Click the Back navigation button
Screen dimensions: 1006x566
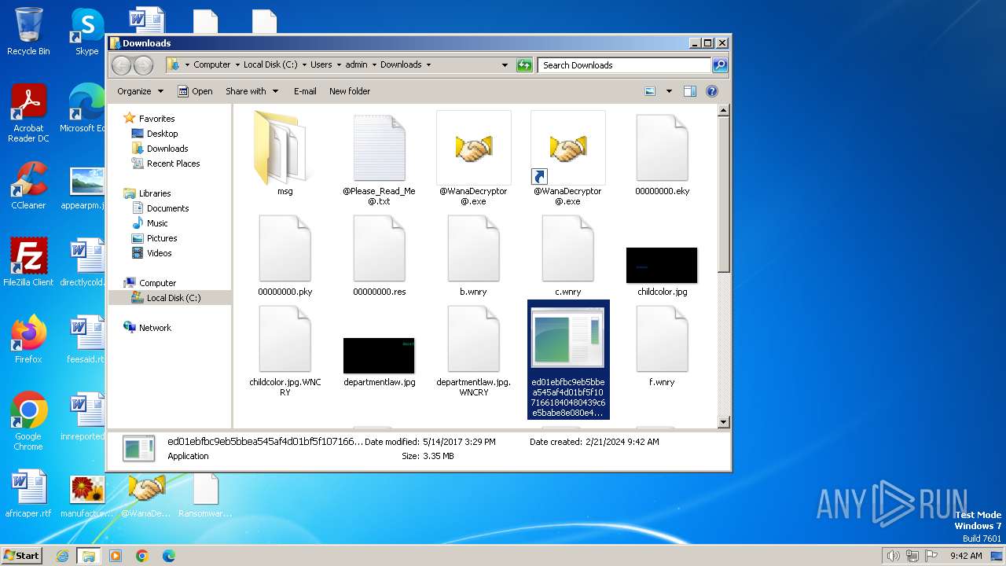pos(122,65)
